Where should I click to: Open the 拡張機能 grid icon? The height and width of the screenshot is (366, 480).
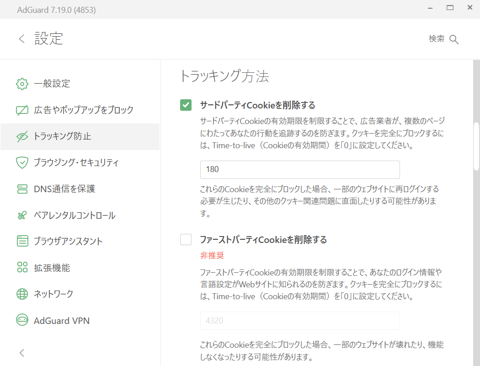21,268
